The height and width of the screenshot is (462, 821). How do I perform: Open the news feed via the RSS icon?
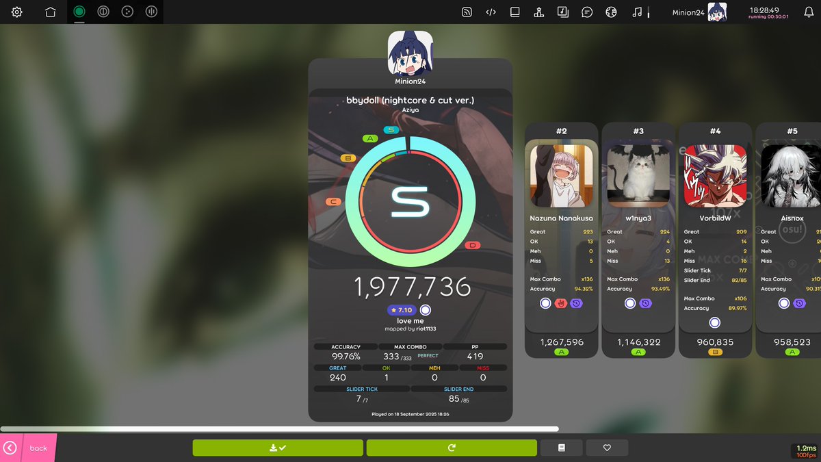[467, 12]
